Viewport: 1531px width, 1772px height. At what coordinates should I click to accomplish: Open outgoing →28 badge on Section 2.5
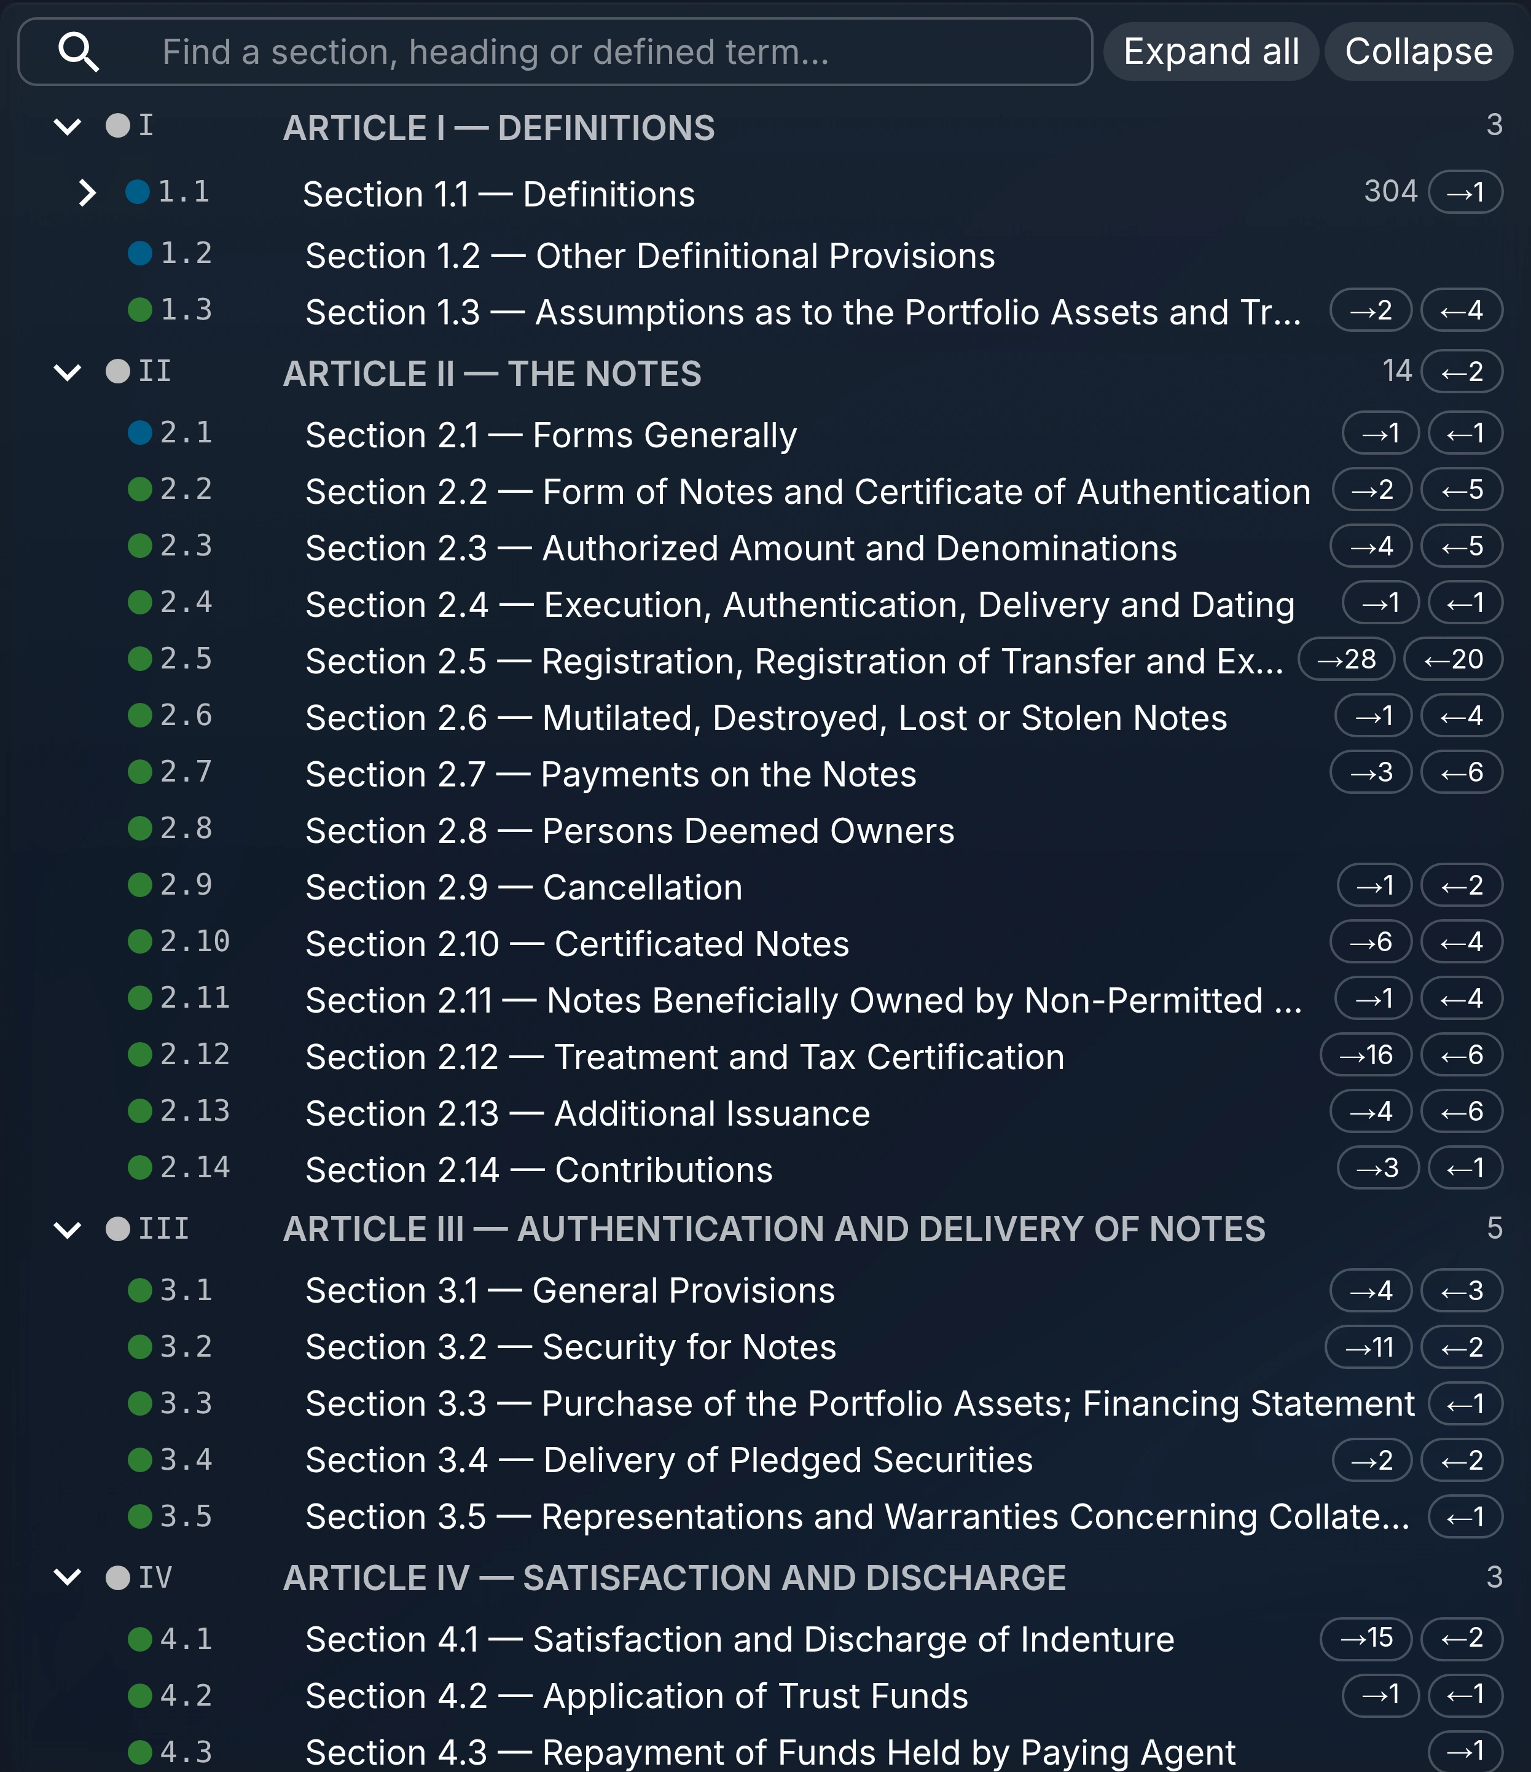(1346, 659)
